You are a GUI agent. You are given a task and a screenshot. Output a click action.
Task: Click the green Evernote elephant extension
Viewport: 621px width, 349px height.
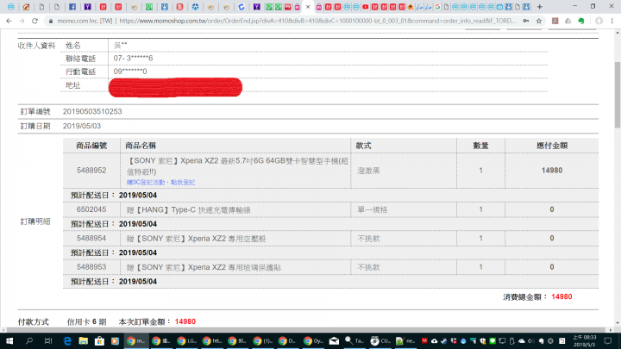click(581, 21)
